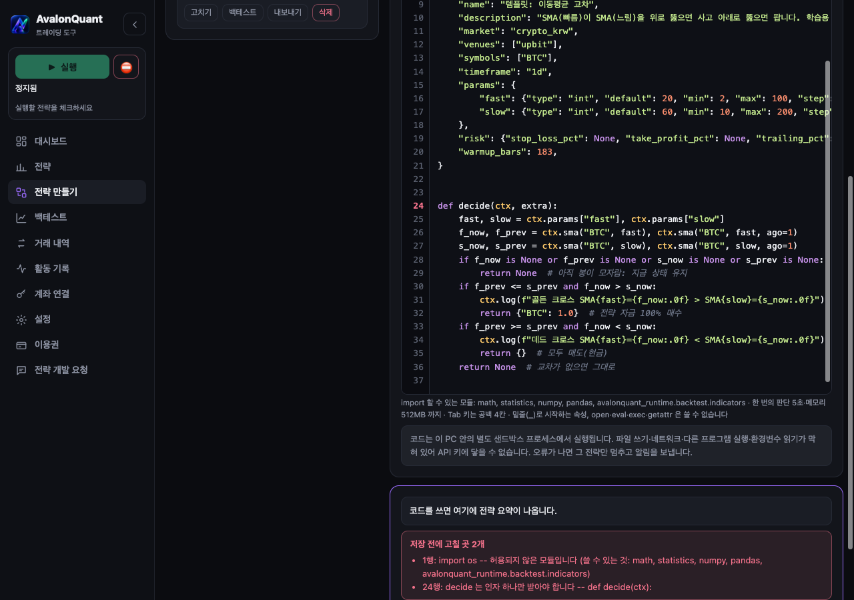The image size is (854, 600).
Task: Click the line 24 decide argument error message
Action: point(537,587)
